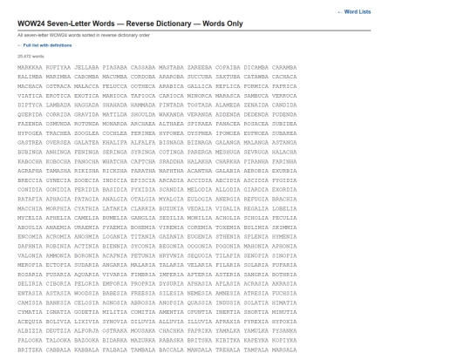Screen dimensions: 471x353
Task: Select the word SEQUOIA
Action: click(200, 255)
